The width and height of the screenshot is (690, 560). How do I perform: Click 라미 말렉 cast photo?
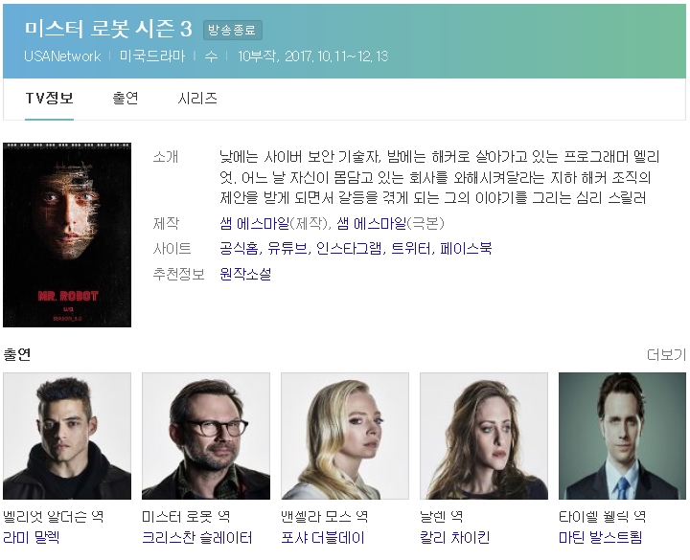click(67, 437)
